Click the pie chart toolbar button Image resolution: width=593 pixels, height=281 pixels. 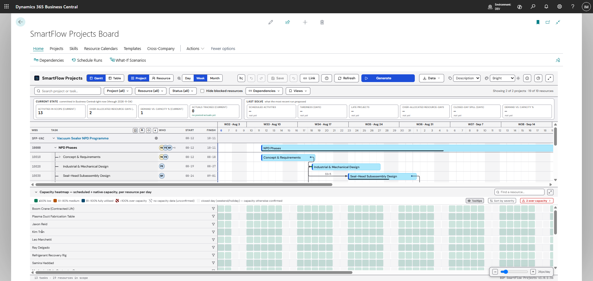(x=538, y=78)
